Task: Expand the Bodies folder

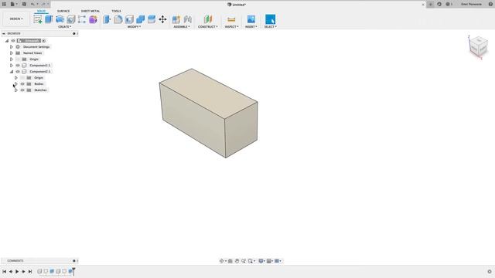Action: point(16,84)
